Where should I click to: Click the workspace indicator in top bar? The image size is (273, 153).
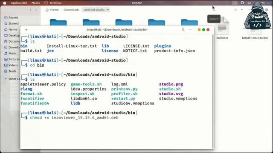tap(235, 3)
